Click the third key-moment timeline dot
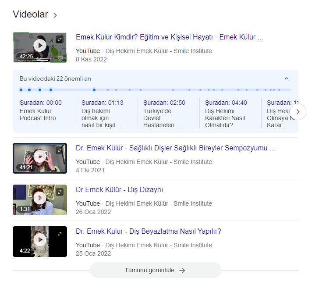This screenshot has width=312, height=285. 40,90
